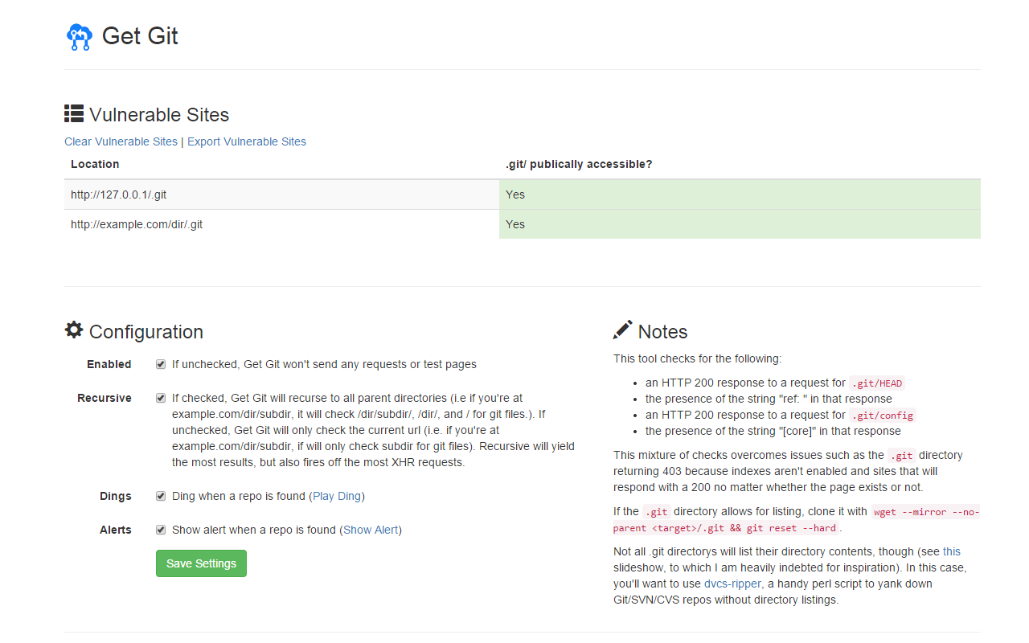Disable the Dings checkbox
The width and height of the screenshot is (1029, 643).
(161, 496)
